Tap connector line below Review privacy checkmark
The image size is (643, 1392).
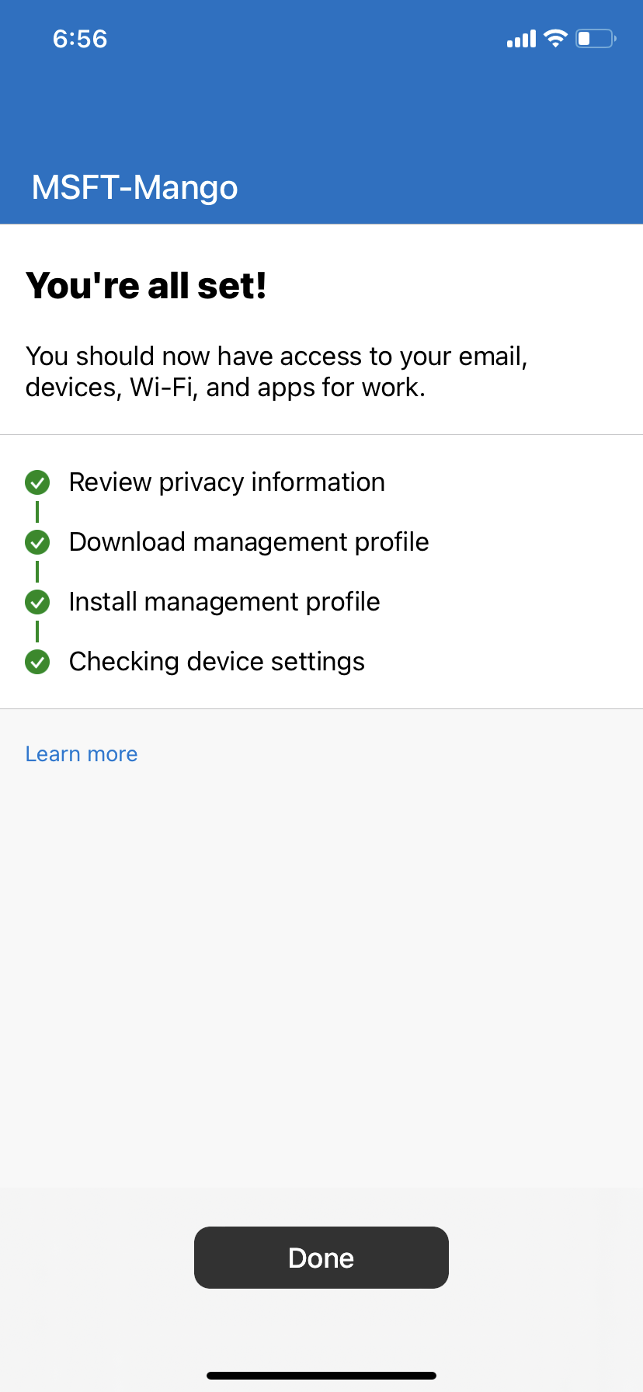click(37, 512)
